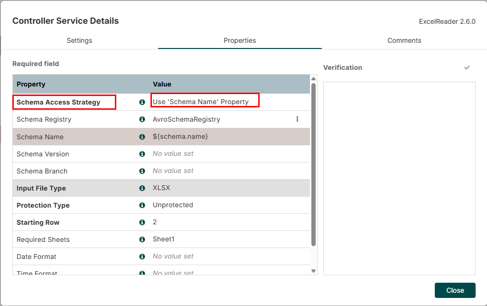This screenshot has height=306, width=487.
Task: Click info icon for Required Sheets
Action: 142,239
